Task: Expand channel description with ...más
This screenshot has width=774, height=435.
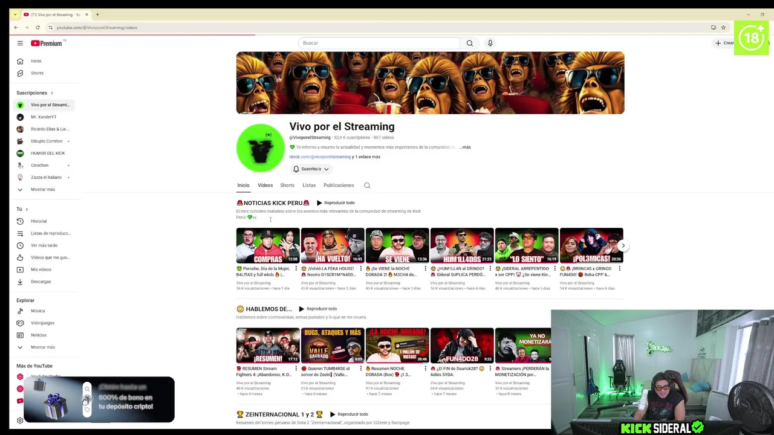Action: tap(464, 147)
